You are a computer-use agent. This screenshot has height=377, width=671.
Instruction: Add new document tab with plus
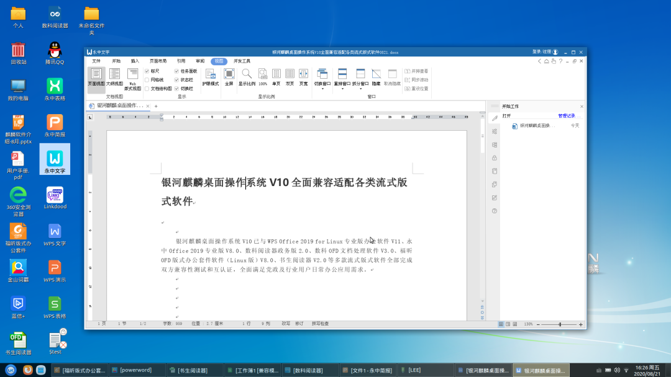pos(156,106)
